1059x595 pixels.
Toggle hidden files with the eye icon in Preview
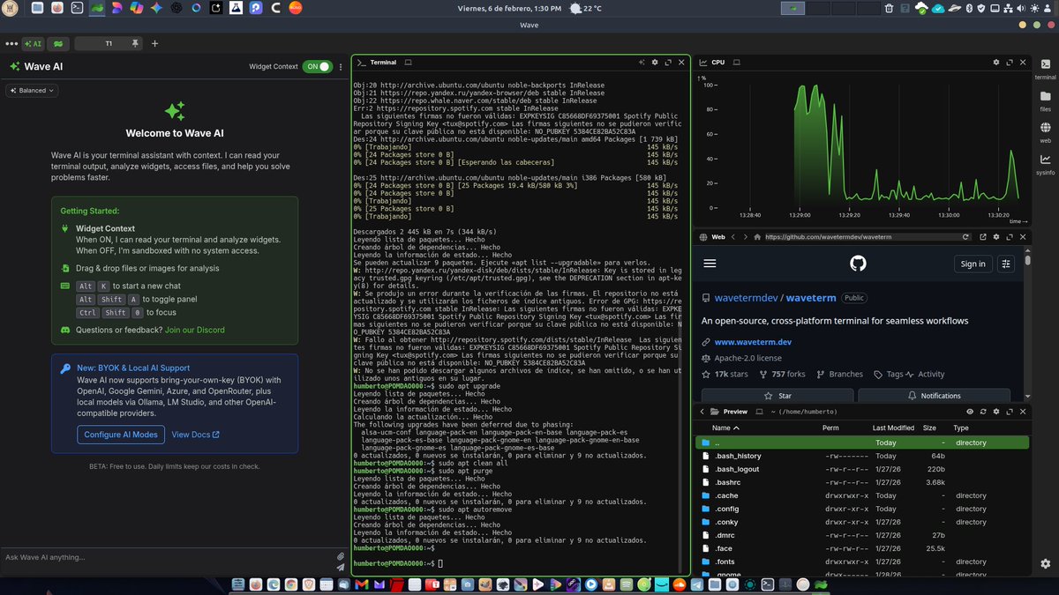pyautogui.click(x=971, y=412)
